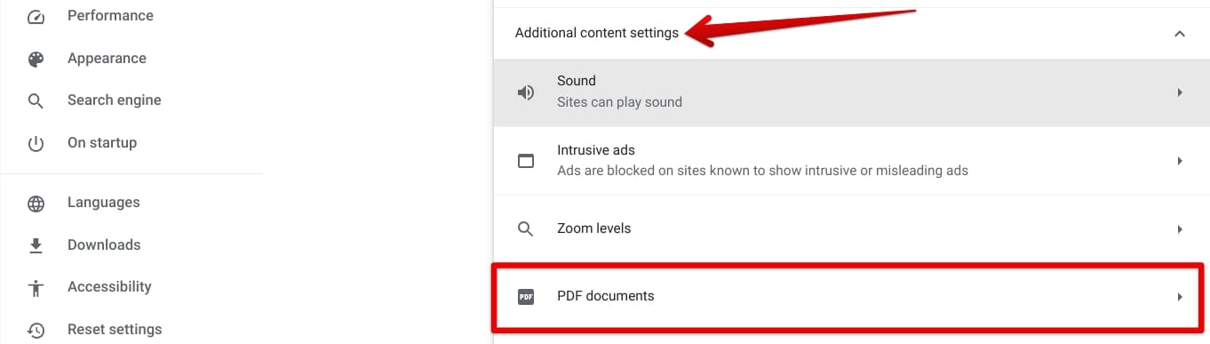Open PDF documents row arrow

tap(1180, 296)
